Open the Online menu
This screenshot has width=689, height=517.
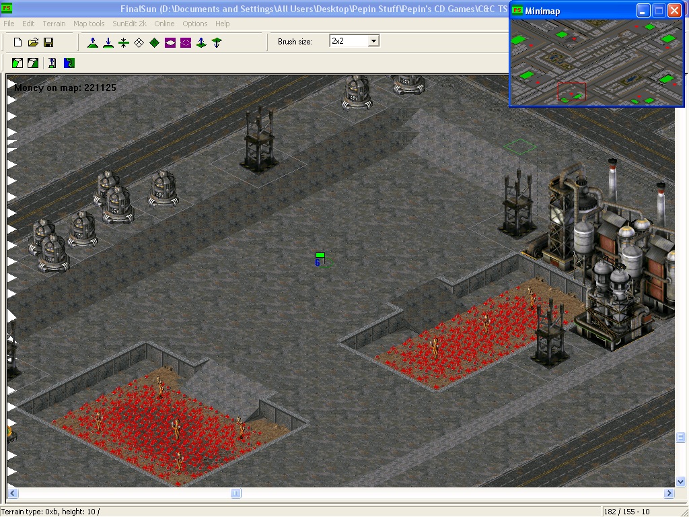(164, 24)
